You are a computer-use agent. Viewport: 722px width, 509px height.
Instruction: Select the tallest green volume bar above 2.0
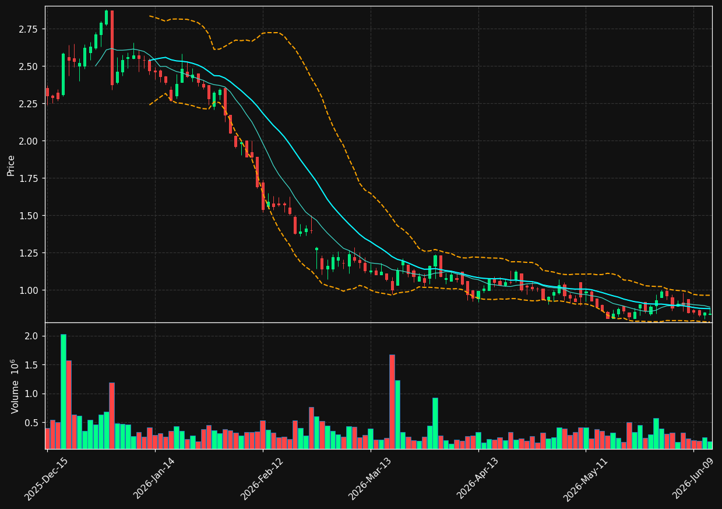tap(64, 391)
